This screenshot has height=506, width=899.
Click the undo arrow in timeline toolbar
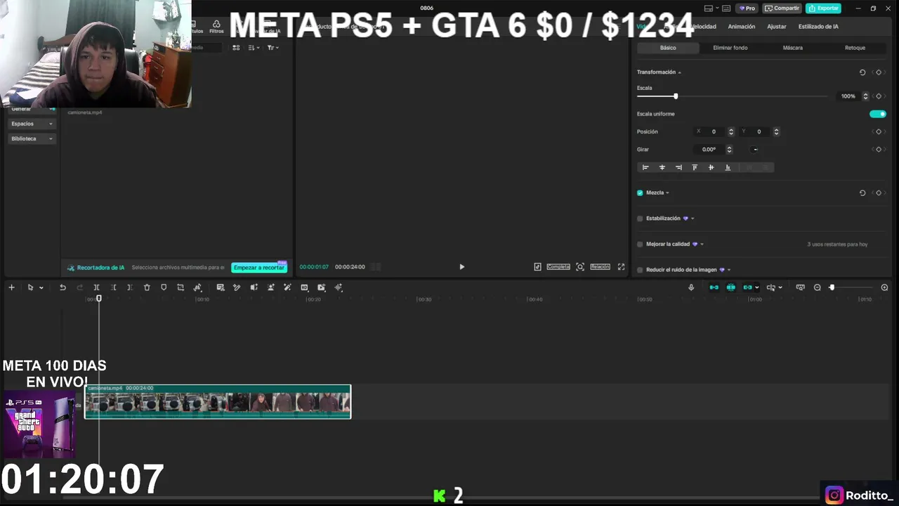[x=63, y=287]
